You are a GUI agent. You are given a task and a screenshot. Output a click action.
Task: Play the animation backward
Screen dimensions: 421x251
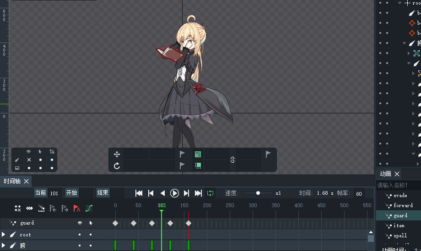(163, 193)
